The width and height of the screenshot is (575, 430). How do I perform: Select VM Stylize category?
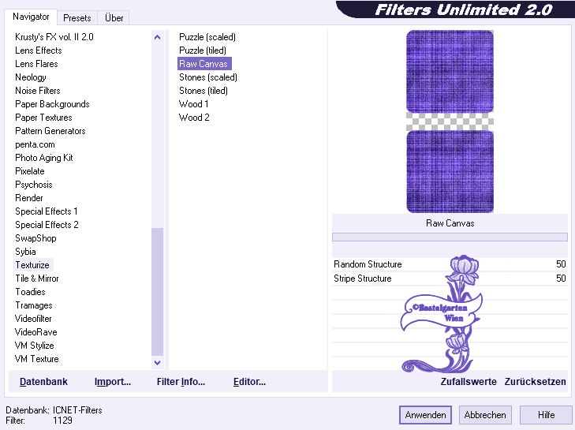point(35,346)
